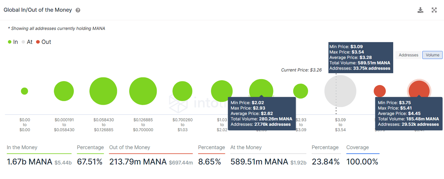Toggle the red Out legend item
444x179 pixels.
click(x=43, y=42)
